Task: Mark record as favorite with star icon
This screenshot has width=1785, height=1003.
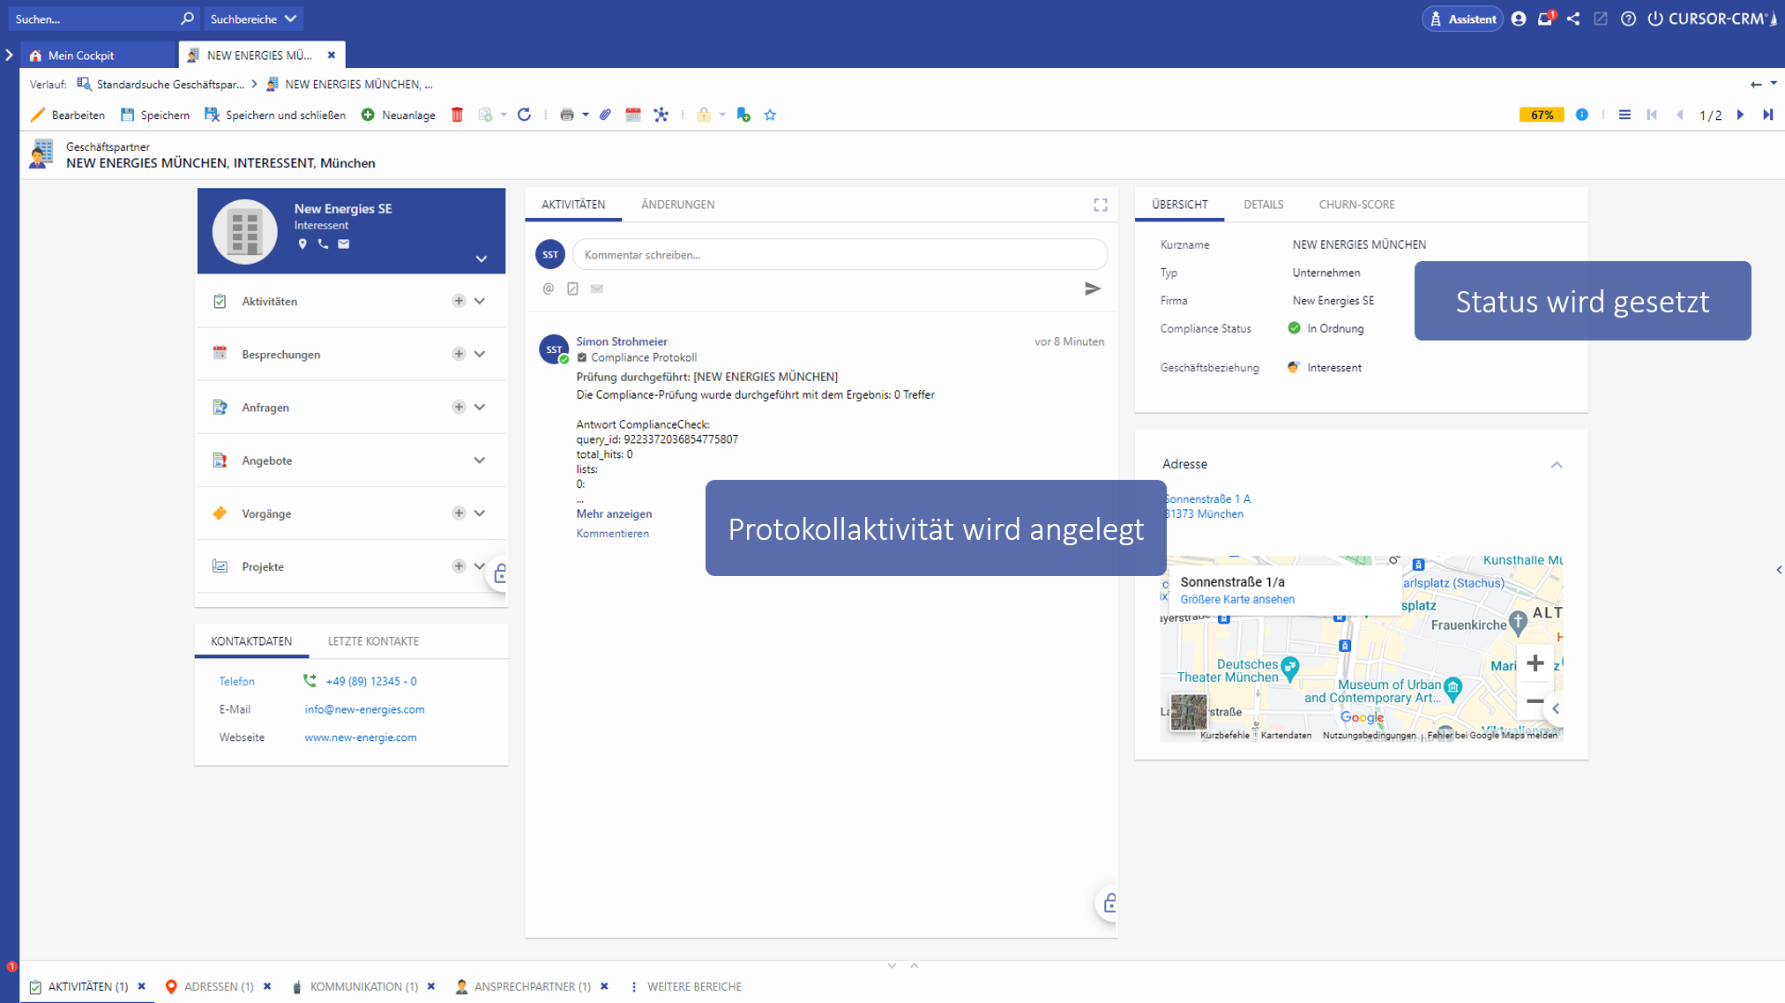Action: pyautogui.click(x=770, y=115)
